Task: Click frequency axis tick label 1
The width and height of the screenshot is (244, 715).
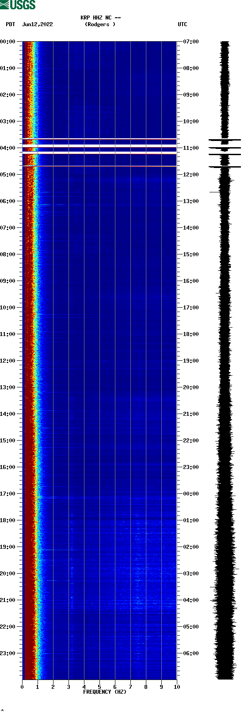Action: 38,687
